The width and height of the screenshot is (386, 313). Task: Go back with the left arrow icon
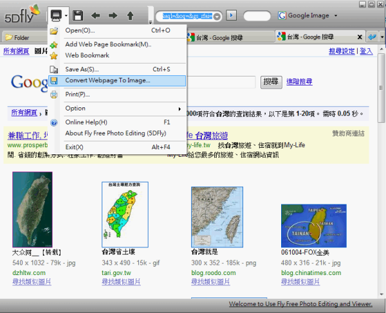pos(96,15)
